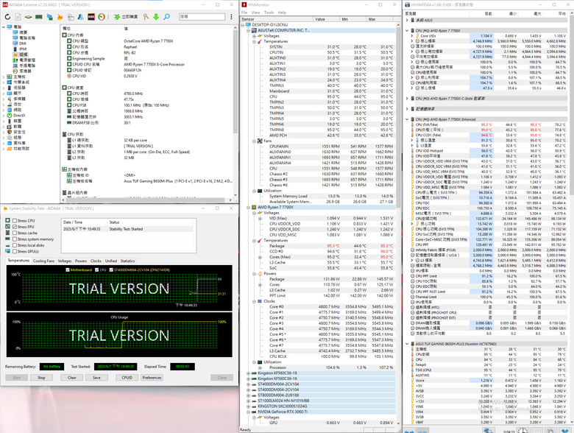Screen dimensions: 574x433
Task: Collapse the NVIDIA GeForce RTX 3060 Ti node
Action: click(x=249, y=412)
